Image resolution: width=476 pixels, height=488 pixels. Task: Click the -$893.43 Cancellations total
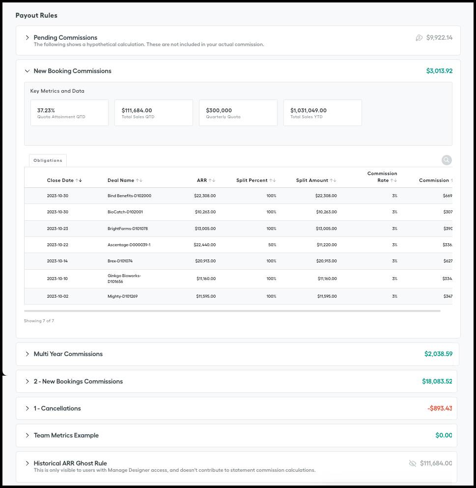(x=440, y=409)
